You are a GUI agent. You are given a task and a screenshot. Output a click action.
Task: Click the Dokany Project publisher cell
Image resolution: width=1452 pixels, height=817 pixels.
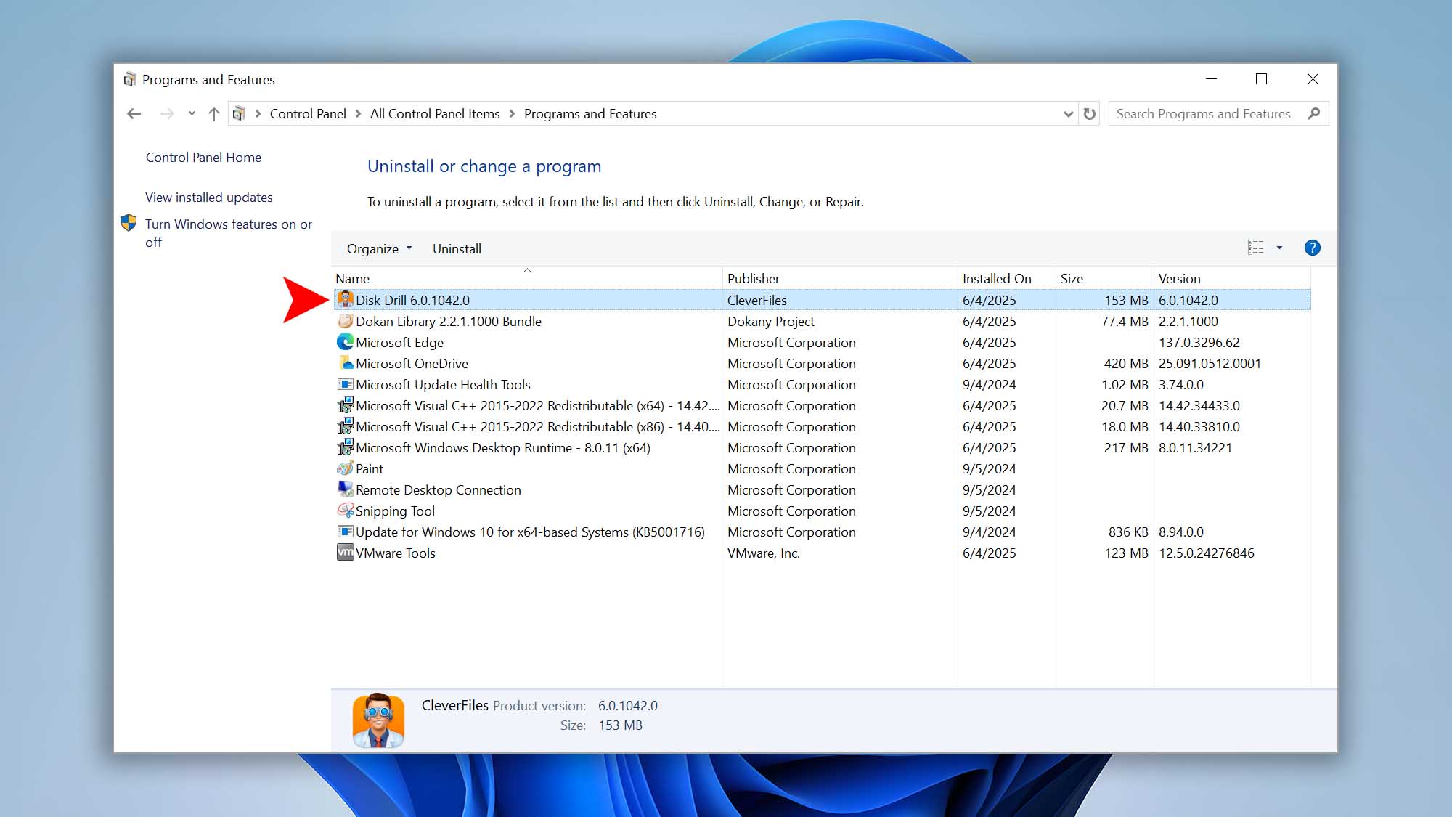point(771,321)
